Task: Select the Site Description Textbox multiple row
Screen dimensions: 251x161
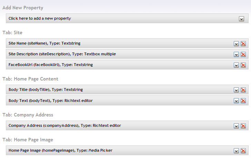Action: coord(127,54)
